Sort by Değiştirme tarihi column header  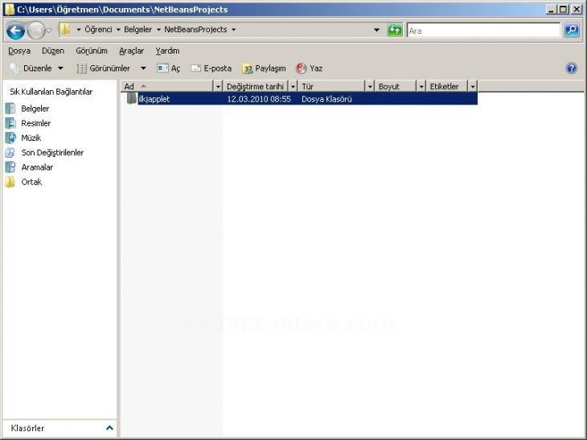click(255, 87)
